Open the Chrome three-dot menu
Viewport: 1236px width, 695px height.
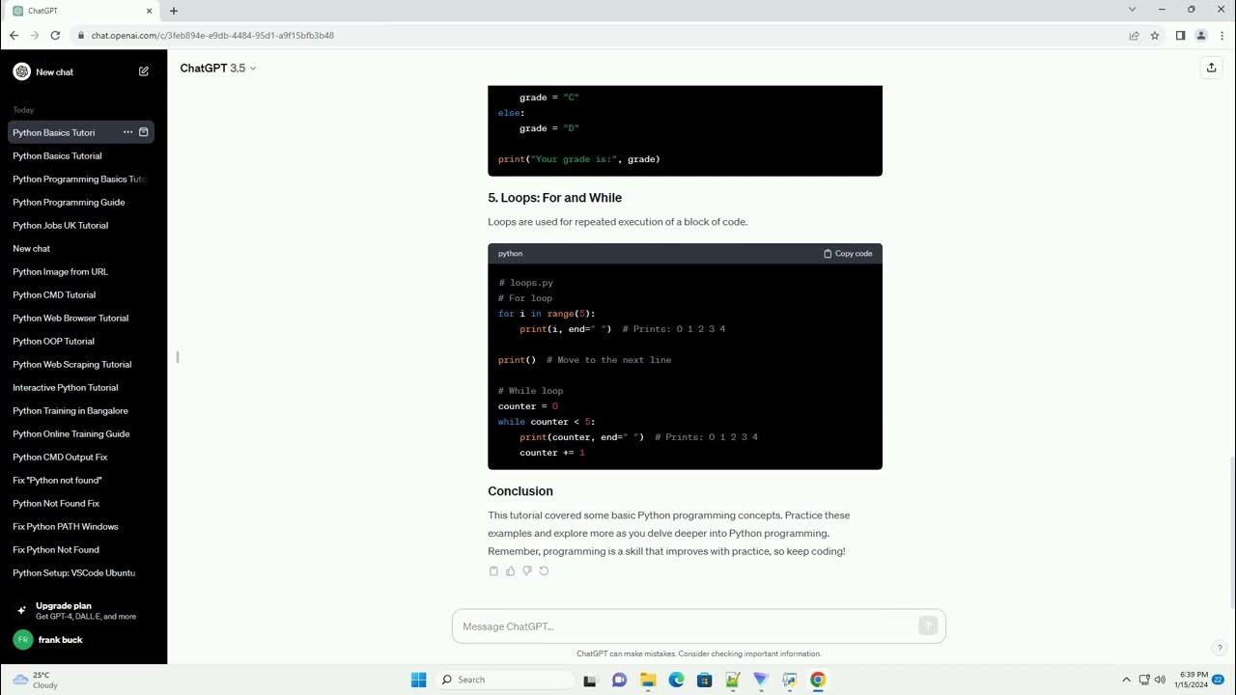click(1222, 36)
